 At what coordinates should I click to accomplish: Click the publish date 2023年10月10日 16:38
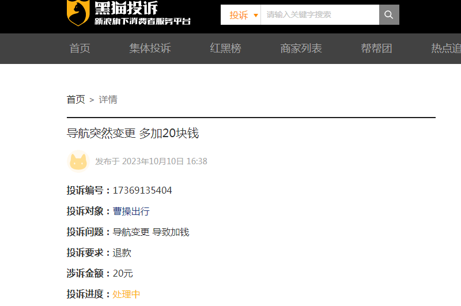tap(164, 161)
